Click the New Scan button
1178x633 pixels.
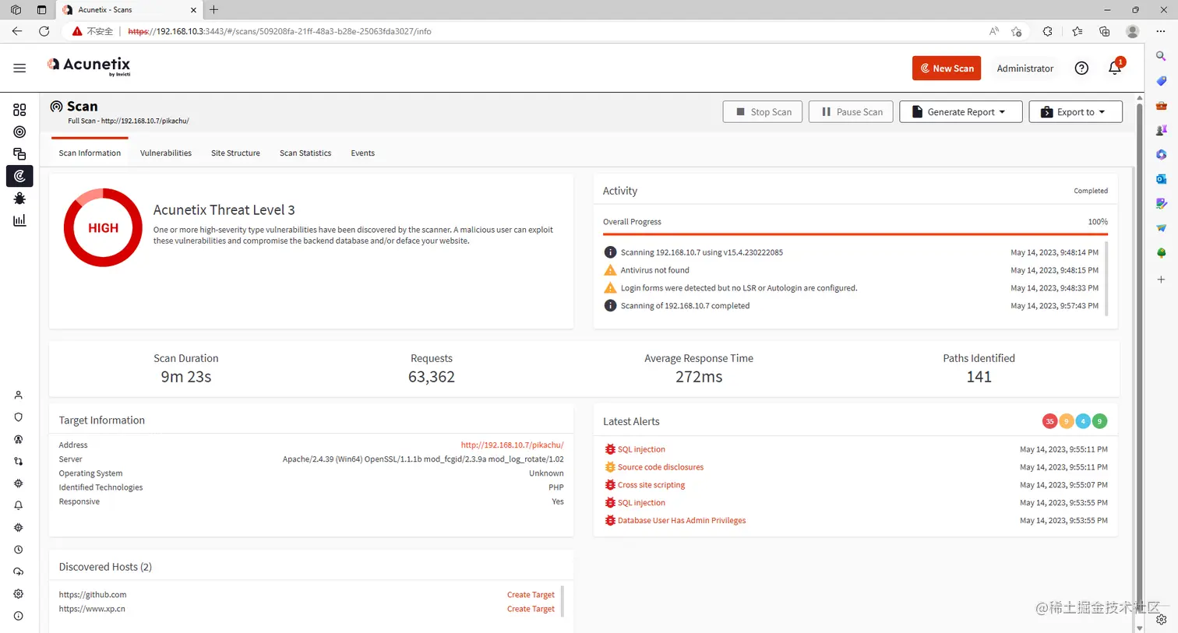pos(947,68)
